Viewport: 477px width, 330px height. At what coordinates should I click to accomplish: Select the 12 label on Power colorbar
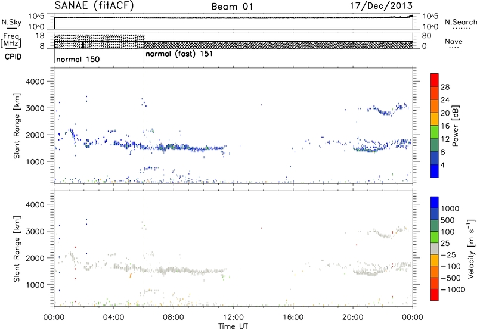pyautogui.click(x=445, y=139)
